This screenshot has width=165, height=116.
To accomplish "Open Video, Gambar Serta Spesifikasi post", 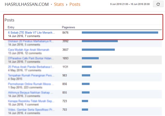I will tap(31, 110).
